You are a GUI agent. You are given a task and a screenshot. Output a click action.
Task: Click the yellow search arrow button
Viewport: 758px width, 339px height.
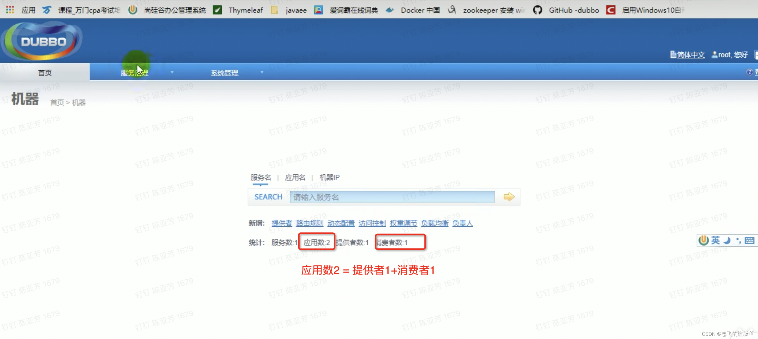pos(509,197)
